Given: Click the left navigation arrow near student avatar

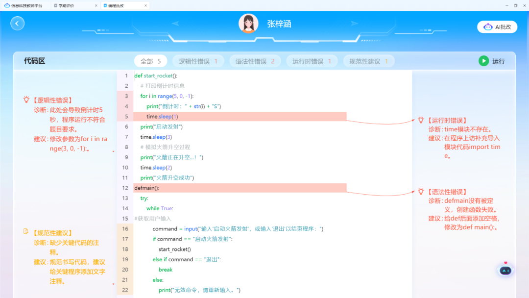Looking at the screenshot, I should click(174, 23).
